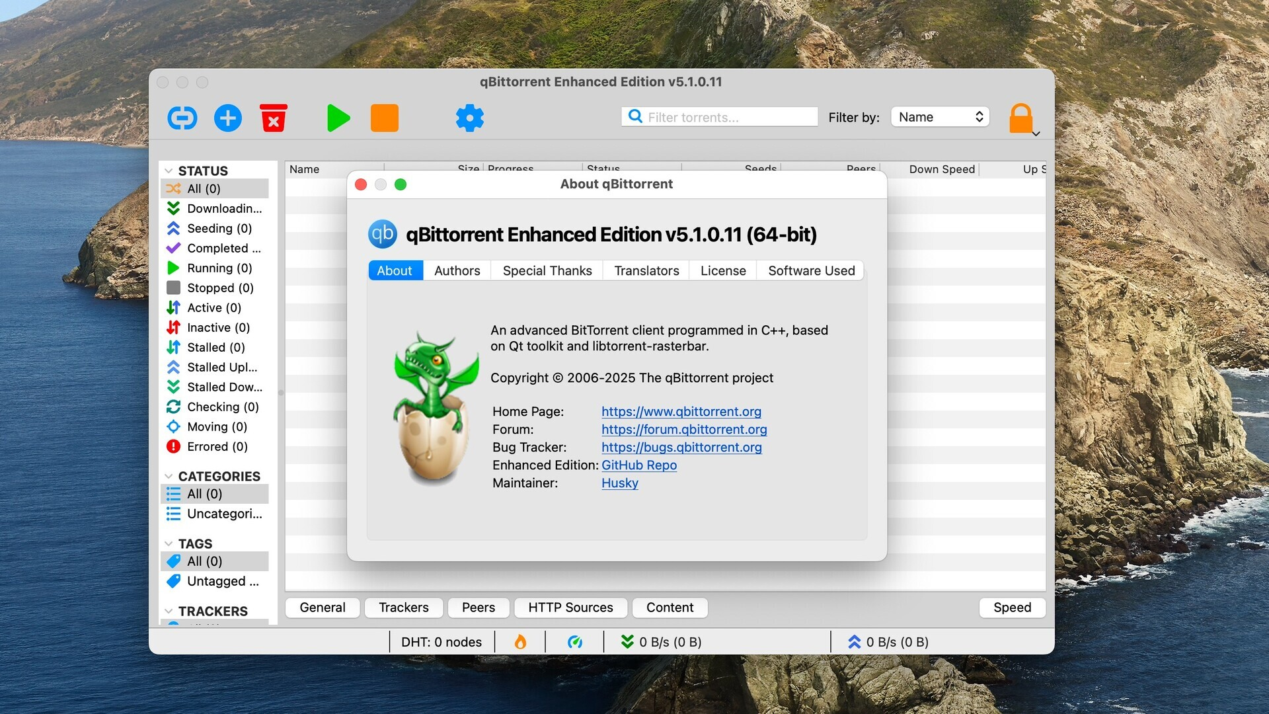1269x714 pixels.
Task: Click the upload speed status 0 B/s
Action: point(888,642)
